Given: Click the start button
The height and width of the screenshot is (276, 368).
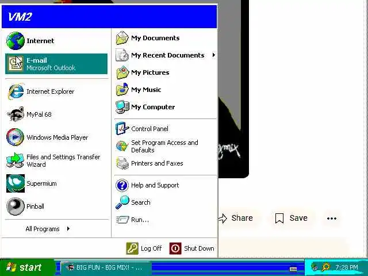Looking at the screenshot, I should coord(27,267).
